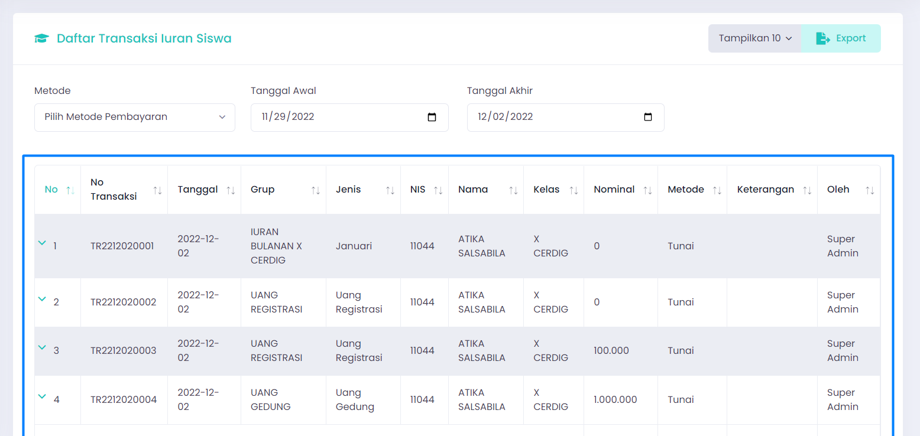Open calendar picker for Tanggal Awal
The height and width of the screenshot is (436, 920).
coord(432,117)
